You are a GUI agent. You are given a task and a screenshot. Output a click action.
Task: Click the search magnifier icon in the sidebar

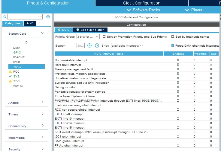[x=5, y=17]
